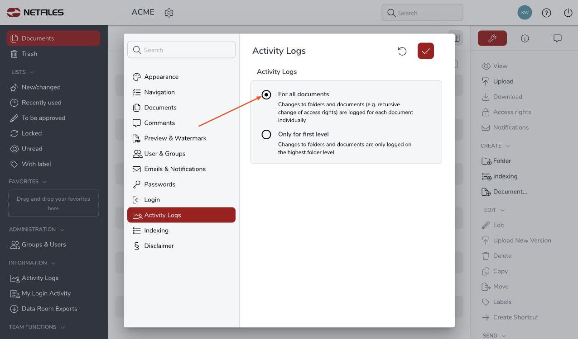Open the Documents settings section

click(181, 108)
